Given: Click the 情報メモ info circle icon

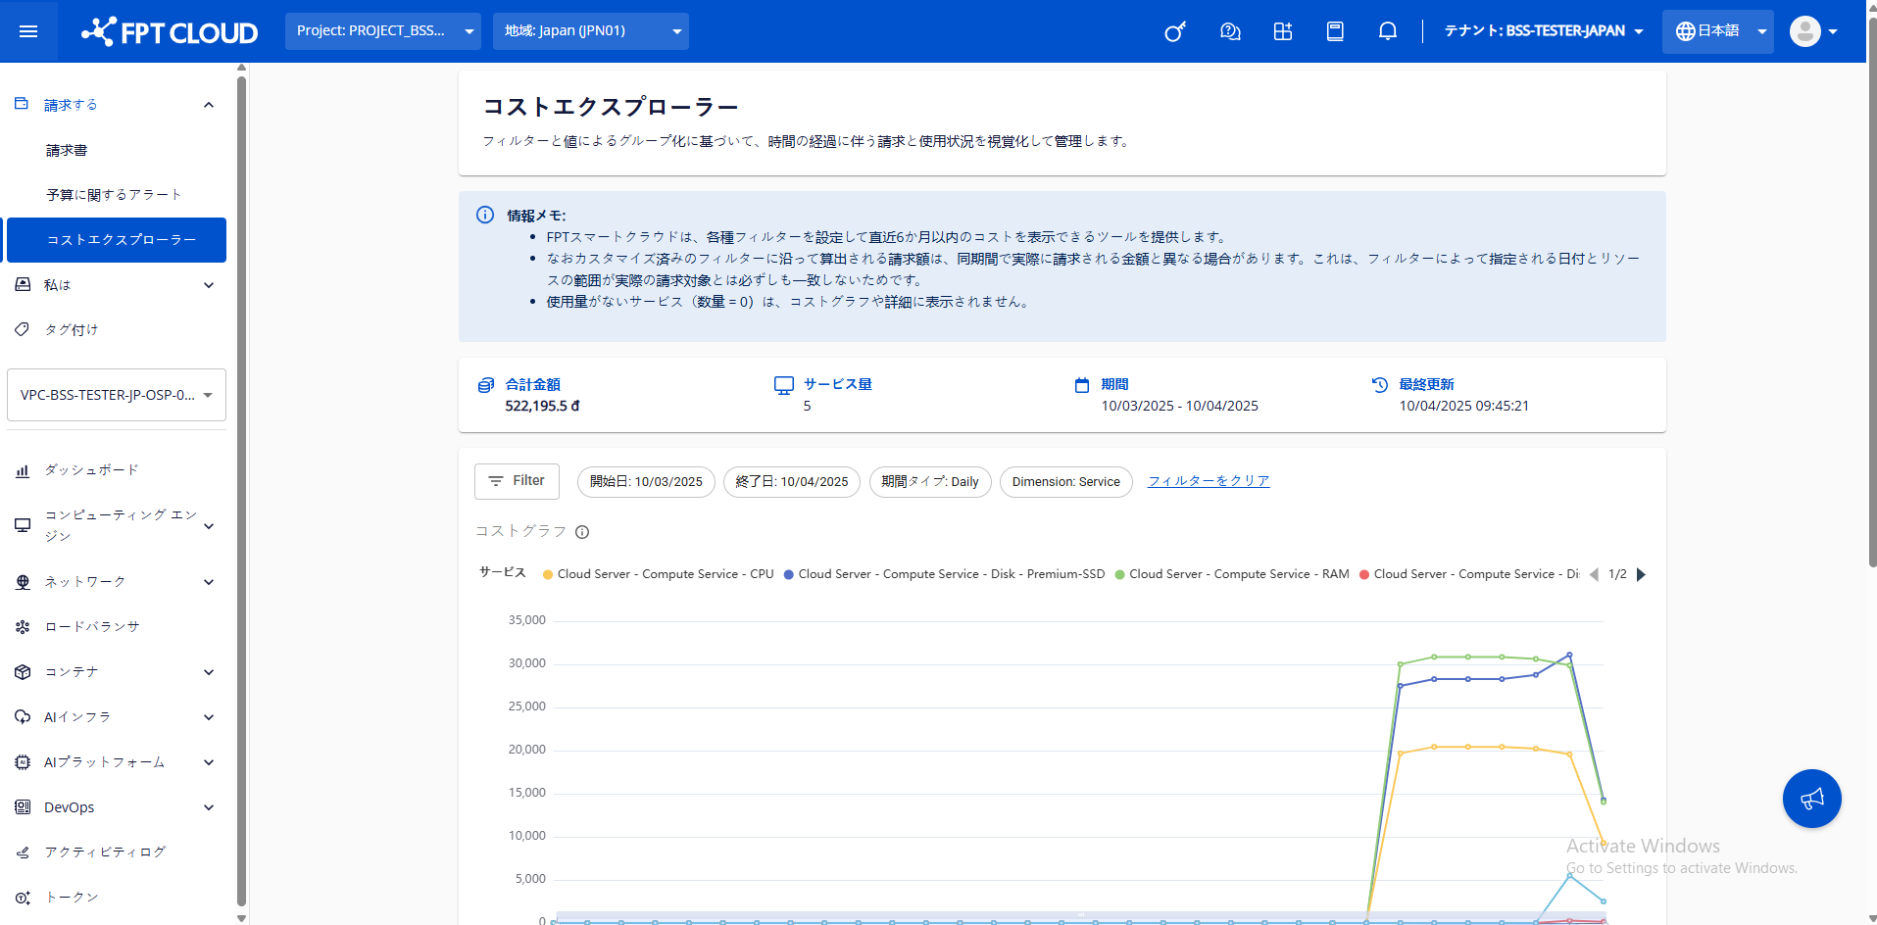Looking at the screenshot, I should (x=485, y=215).
